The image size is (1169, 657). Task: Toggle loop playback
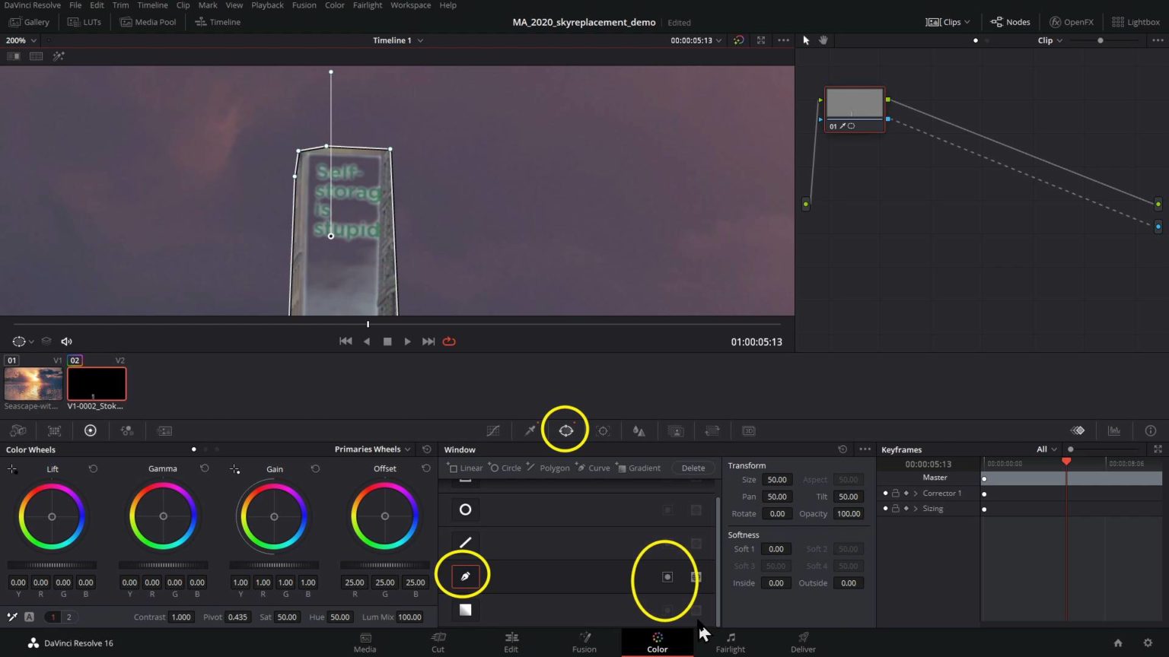(x=449, y=341)
